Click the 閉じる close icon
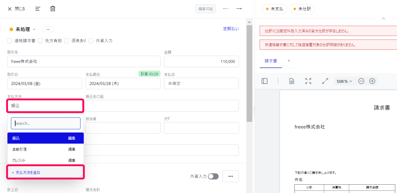Image resolution: width=397 pixels, height=193 pixels. click(x=10, y=9)
